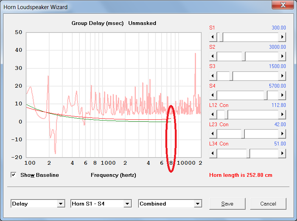Image resolution: width=297 pixels, height=221 pixels.
Task: Click the S3 slider thumb
Action: coord(231,76)
